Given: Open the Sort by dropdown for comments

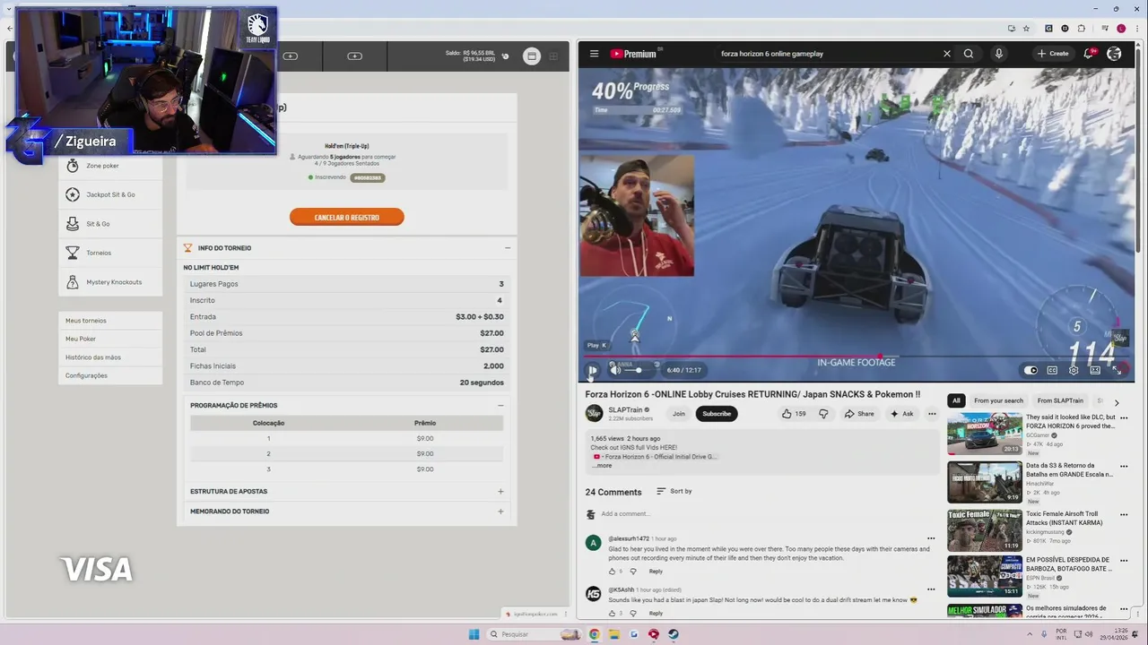Looking at the screenshot, I should (674, 491).
